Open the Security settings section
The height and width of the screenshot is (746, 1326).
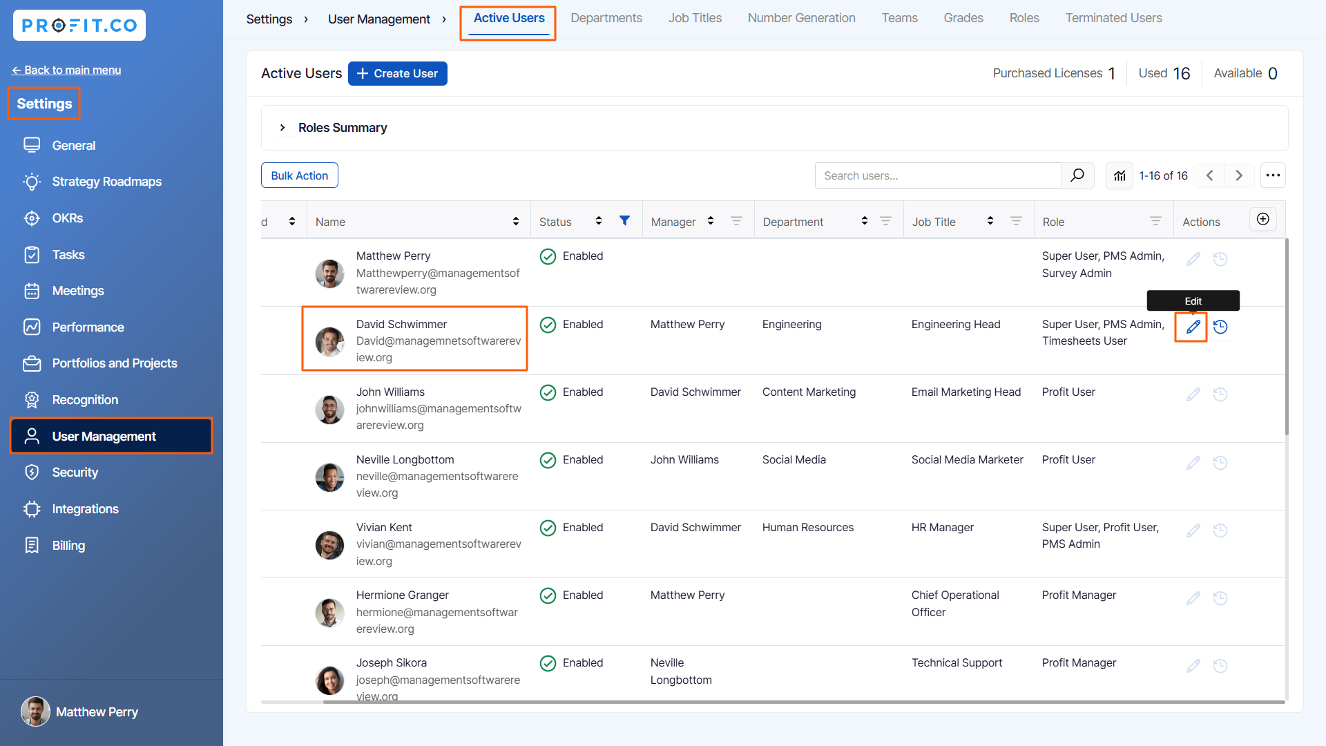(75, 472)
